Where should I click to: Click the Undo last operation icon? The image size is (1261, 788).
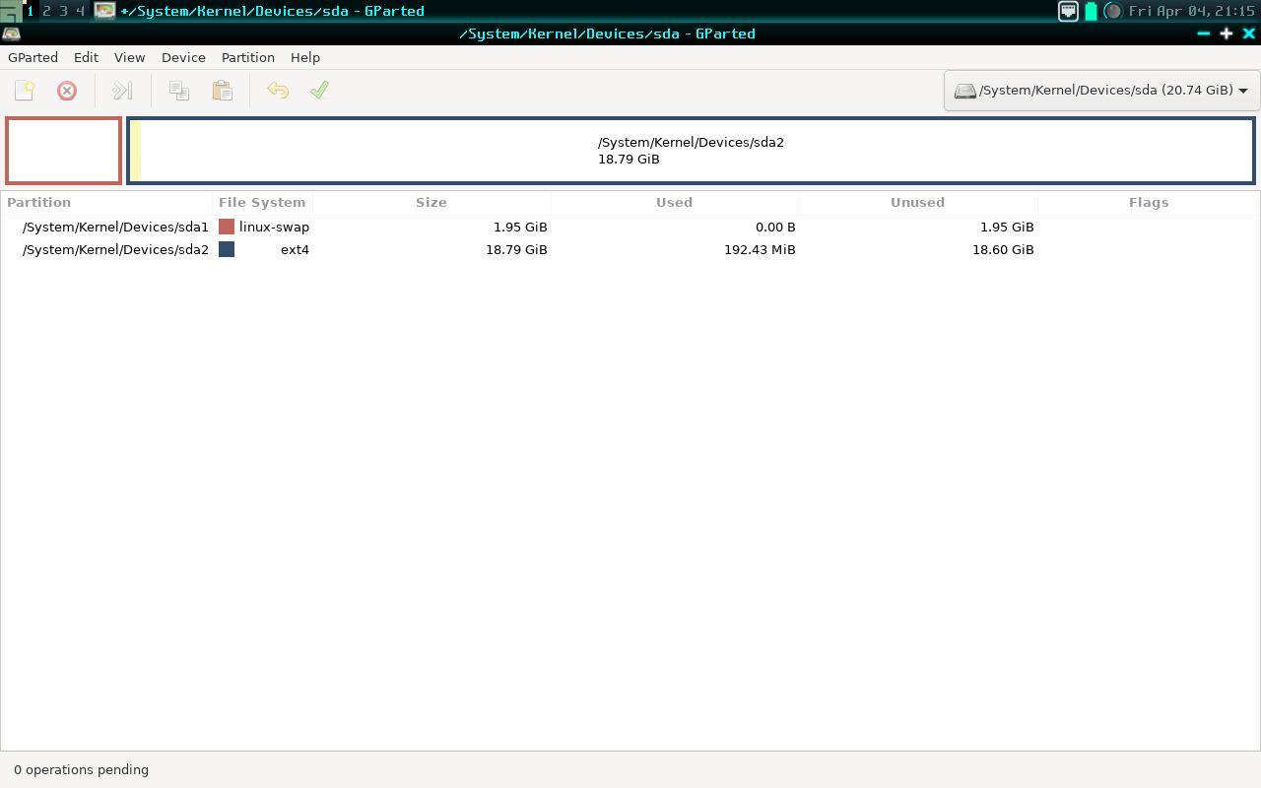pyautogui.click(x=278, y=91)
